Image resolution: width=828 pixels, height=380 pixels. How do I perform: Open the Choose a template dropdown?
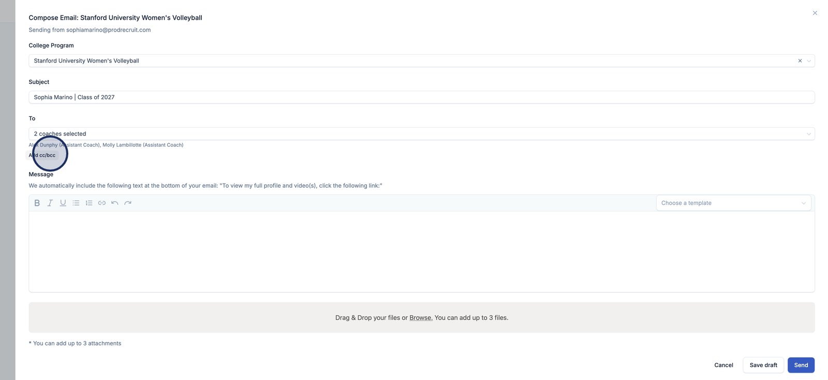tap(733, 203)
